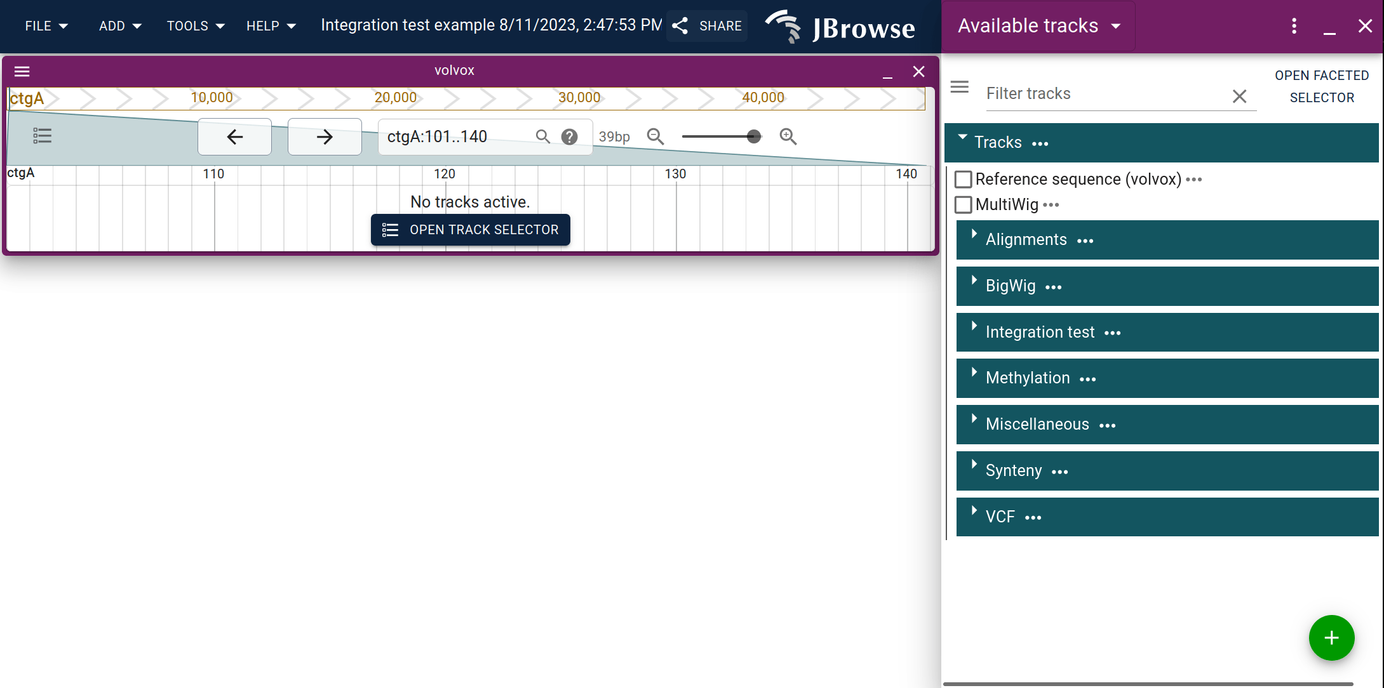This screenshot has width=1384, height=688.
Task: Open more options for Tracks category
Action: click(1040, 143)
